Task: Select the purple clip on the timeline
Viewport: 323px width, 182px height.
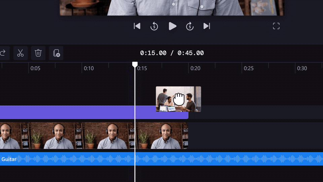Action: pyautogui.click(x=77, y=112)
